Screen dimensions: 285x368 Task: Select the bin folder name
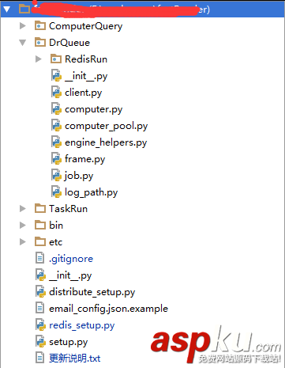[56, 226]
